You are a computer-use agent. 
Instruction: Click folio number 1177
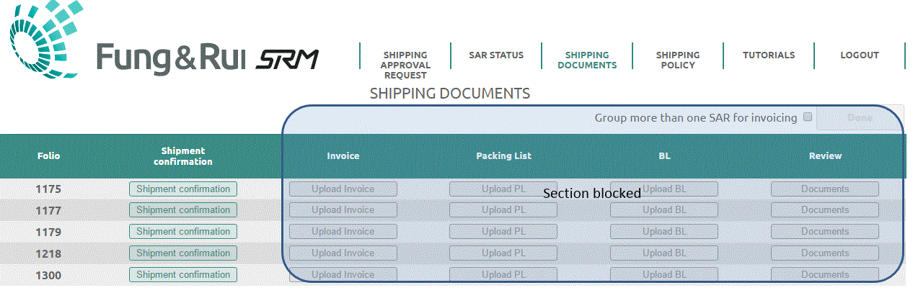49,210
